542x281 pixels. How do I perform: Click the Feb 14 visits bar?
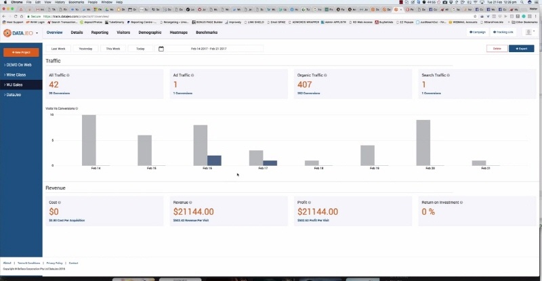click(x=89, y=140)
